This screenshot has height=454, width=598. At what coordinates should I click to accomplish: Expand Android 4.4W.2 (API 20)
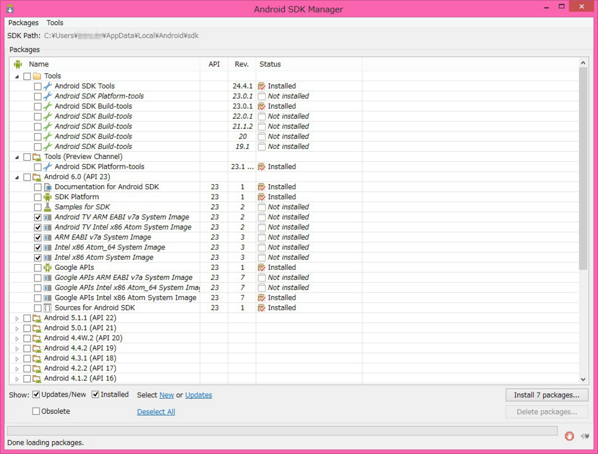pyautogui.click(x=17, y=338)
